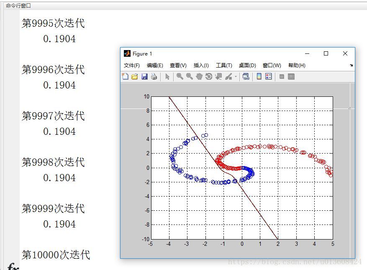367x270 pixels.
Task: Activate the Pan tool
Action: pyautogui.click(x=199, y=76)
